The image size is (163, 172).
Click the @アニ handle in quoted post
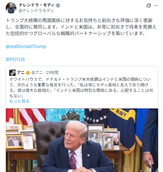[x=37, y=73]
